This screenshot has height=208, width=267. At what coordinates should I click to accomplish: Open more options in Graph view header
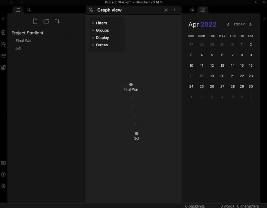tap(174, 10)
